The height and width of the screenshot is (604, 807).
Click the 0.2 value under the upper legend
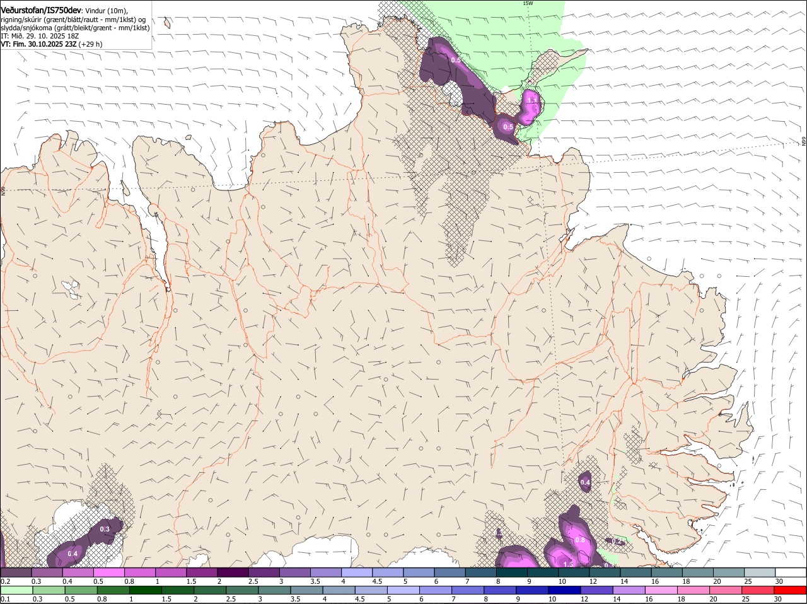coord(5,581)
